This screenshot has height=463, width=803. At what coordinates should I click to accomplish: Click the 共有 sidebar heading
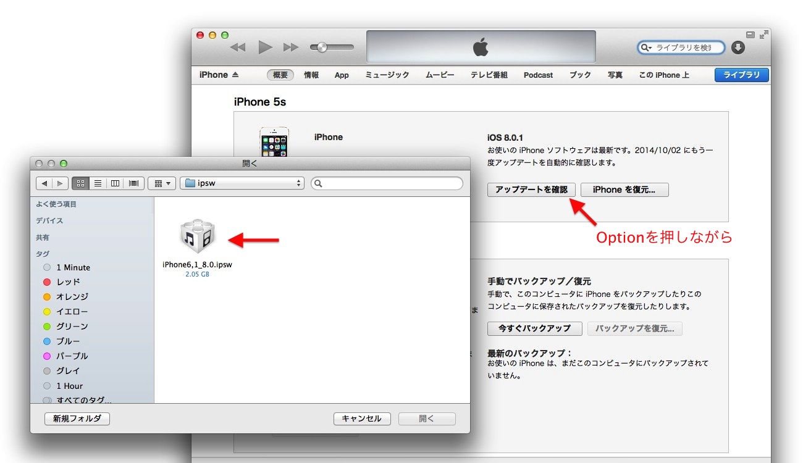pos(43,238)
